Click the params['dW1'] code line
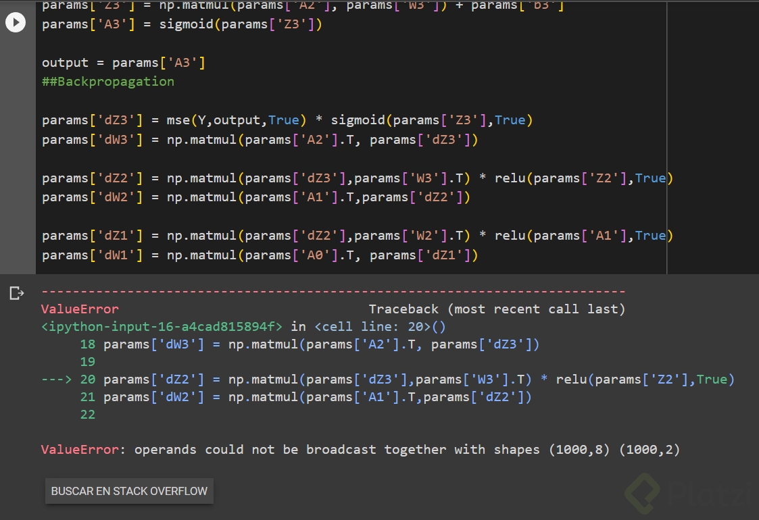759x520 pixels. click(x=260, y=255)
